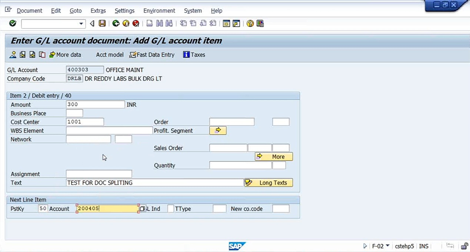Click the first Order input field
The width and height of the screenshot is (470, 252).
232,122
